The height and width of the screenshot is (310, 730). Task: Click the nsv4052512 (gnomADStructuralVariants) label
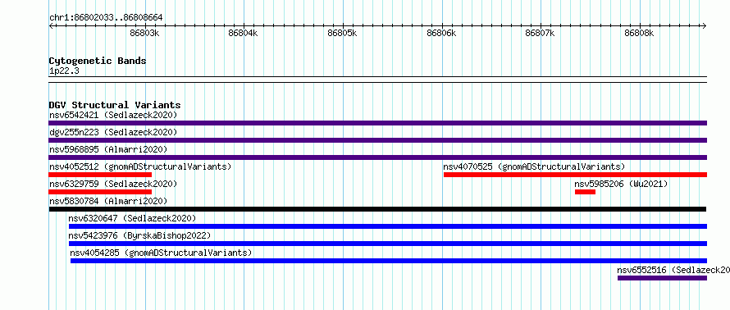pyautogui.click(x=140, y=166)
